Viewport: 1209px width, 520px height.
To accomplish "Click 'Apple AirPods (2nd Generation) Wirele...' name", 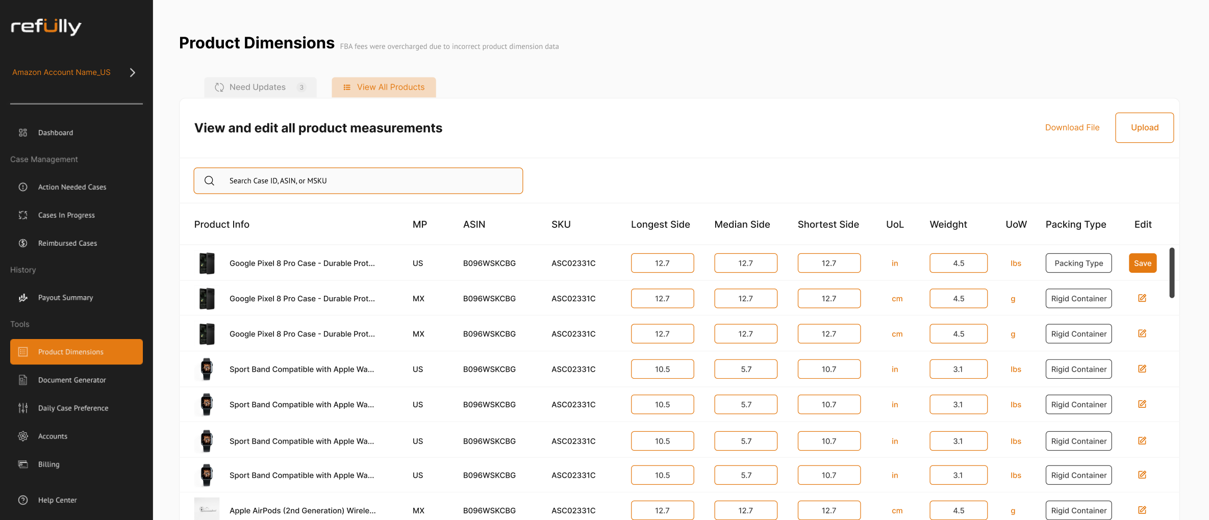I will click(x=303, y=510).
